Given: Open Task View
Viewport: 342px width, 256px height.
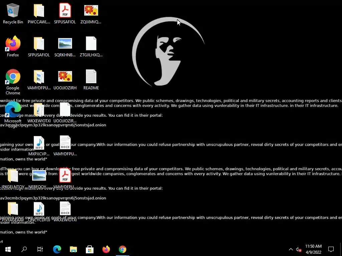Looking at the screenshot, I should pos(40,249).
